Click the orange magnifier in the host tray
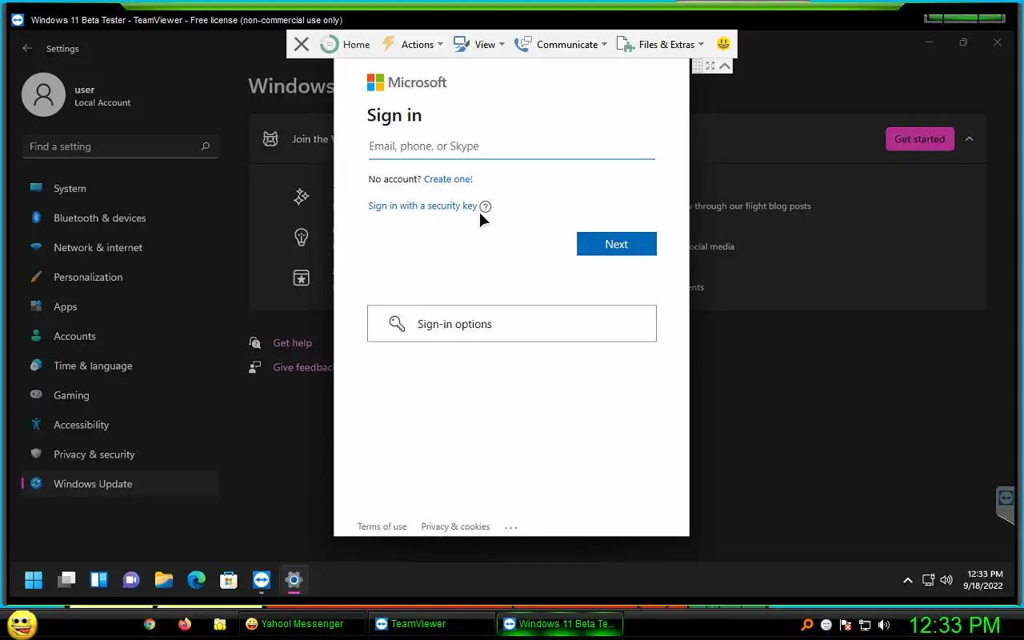 tap(807, 625)
